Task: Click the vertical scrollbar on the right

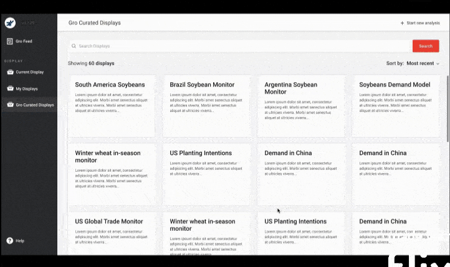Action: pos(448,108)
